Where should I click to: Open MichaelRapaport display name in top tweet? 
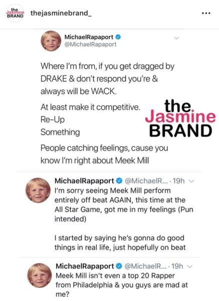tap(89, 37)
